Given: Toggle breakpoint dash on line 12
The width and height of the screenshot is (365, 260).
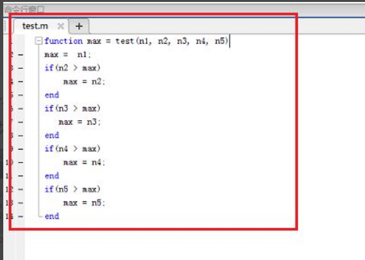Looking at the screenshot, I should pos(20,189).
